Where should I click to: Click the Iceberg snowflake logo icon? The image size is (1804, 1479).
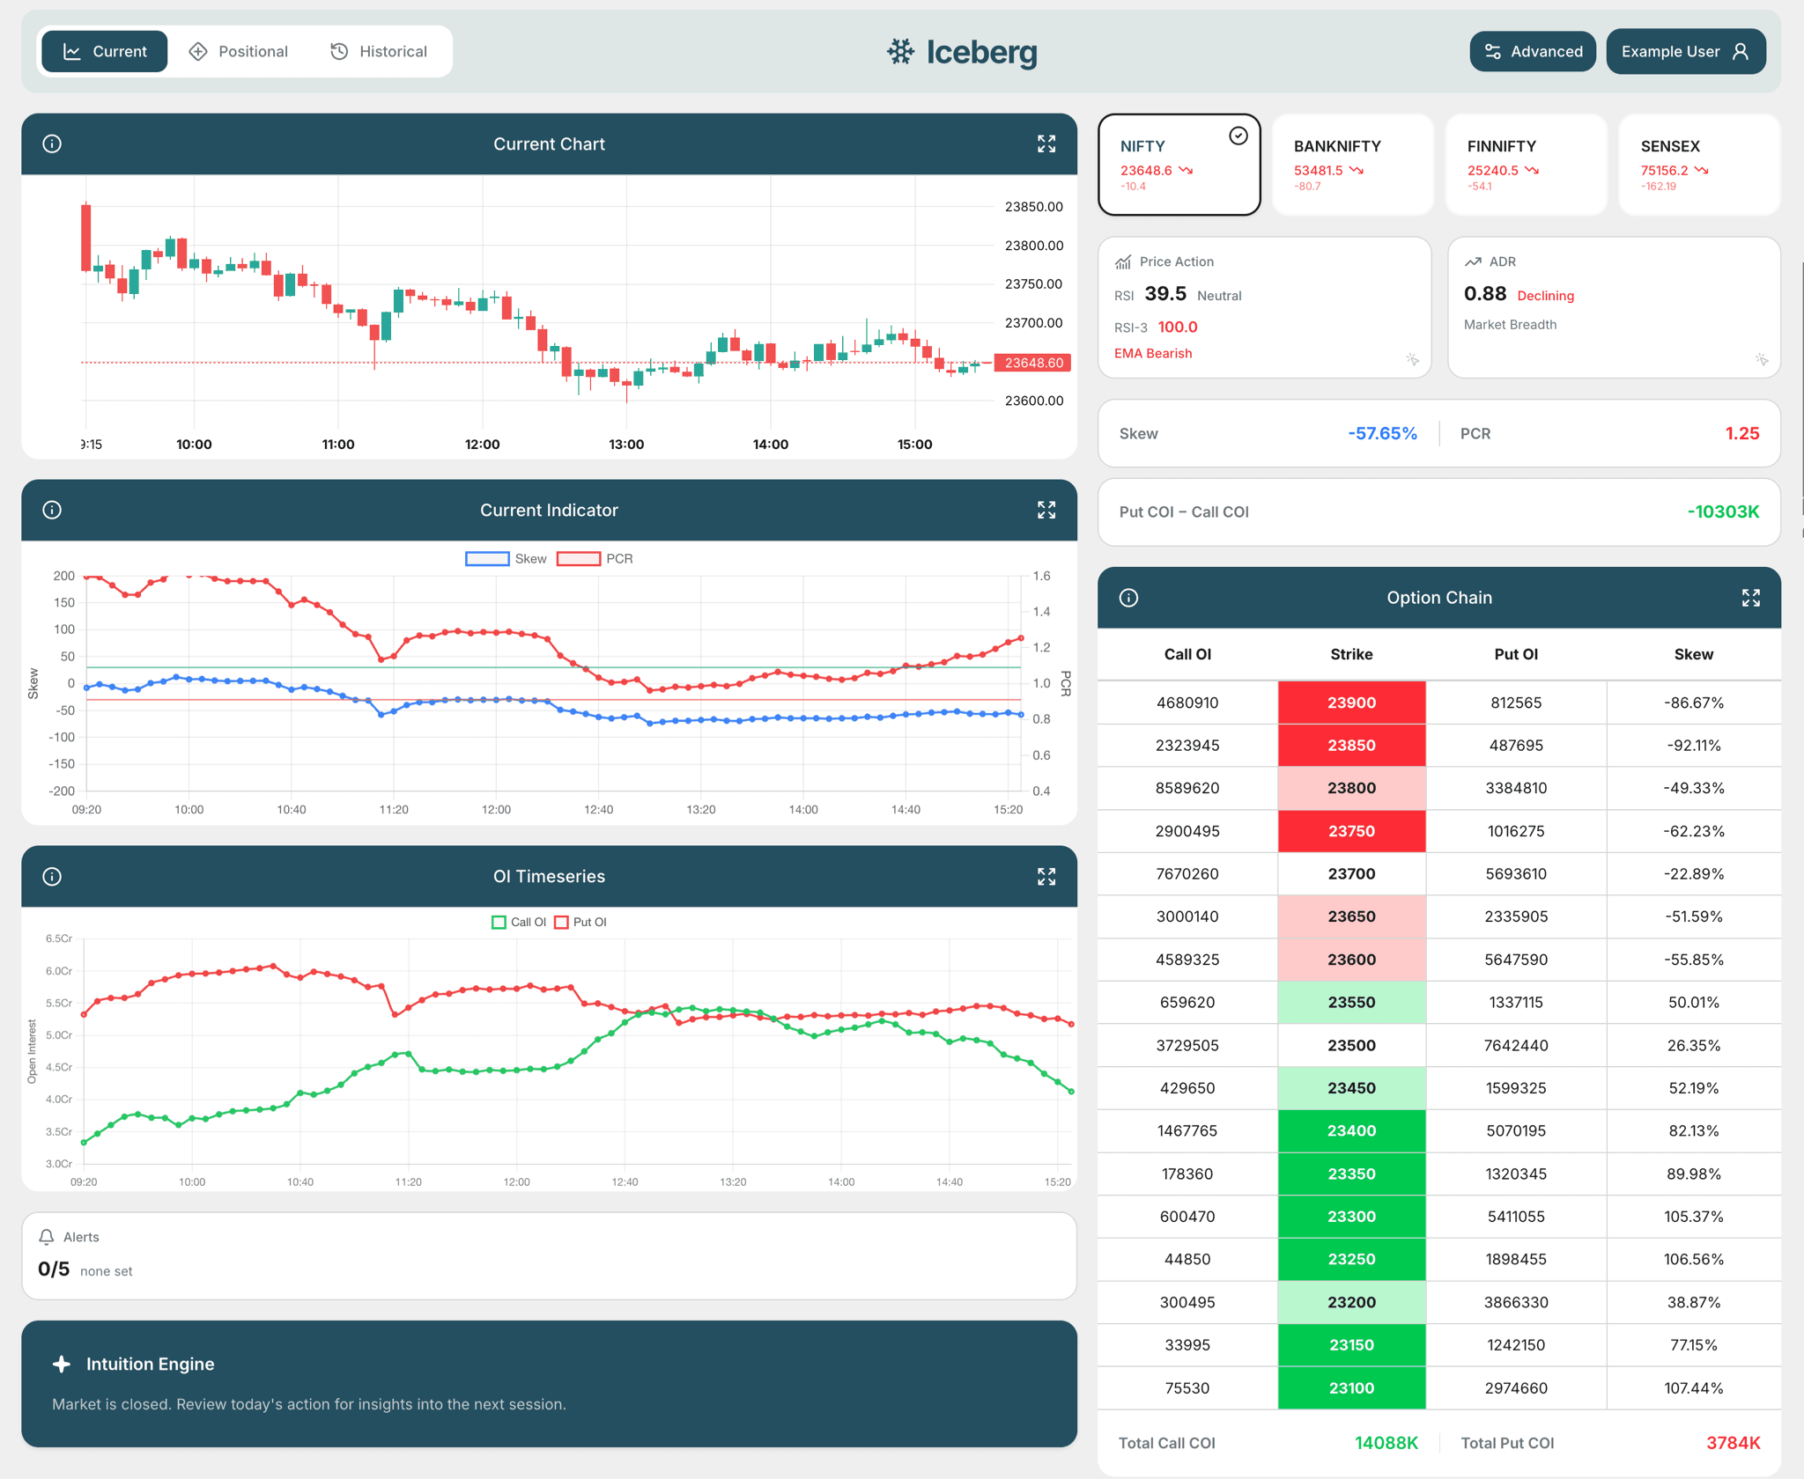point(900,52)
